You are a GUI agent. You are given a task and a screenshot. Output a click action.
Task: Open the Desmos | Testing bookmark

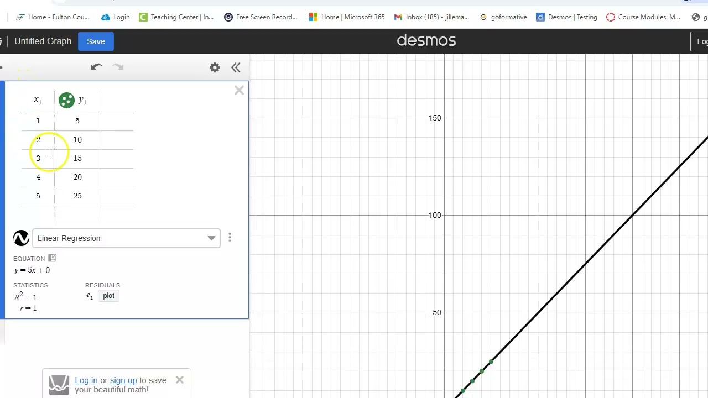pyautogui.click(x=567, y=17)
